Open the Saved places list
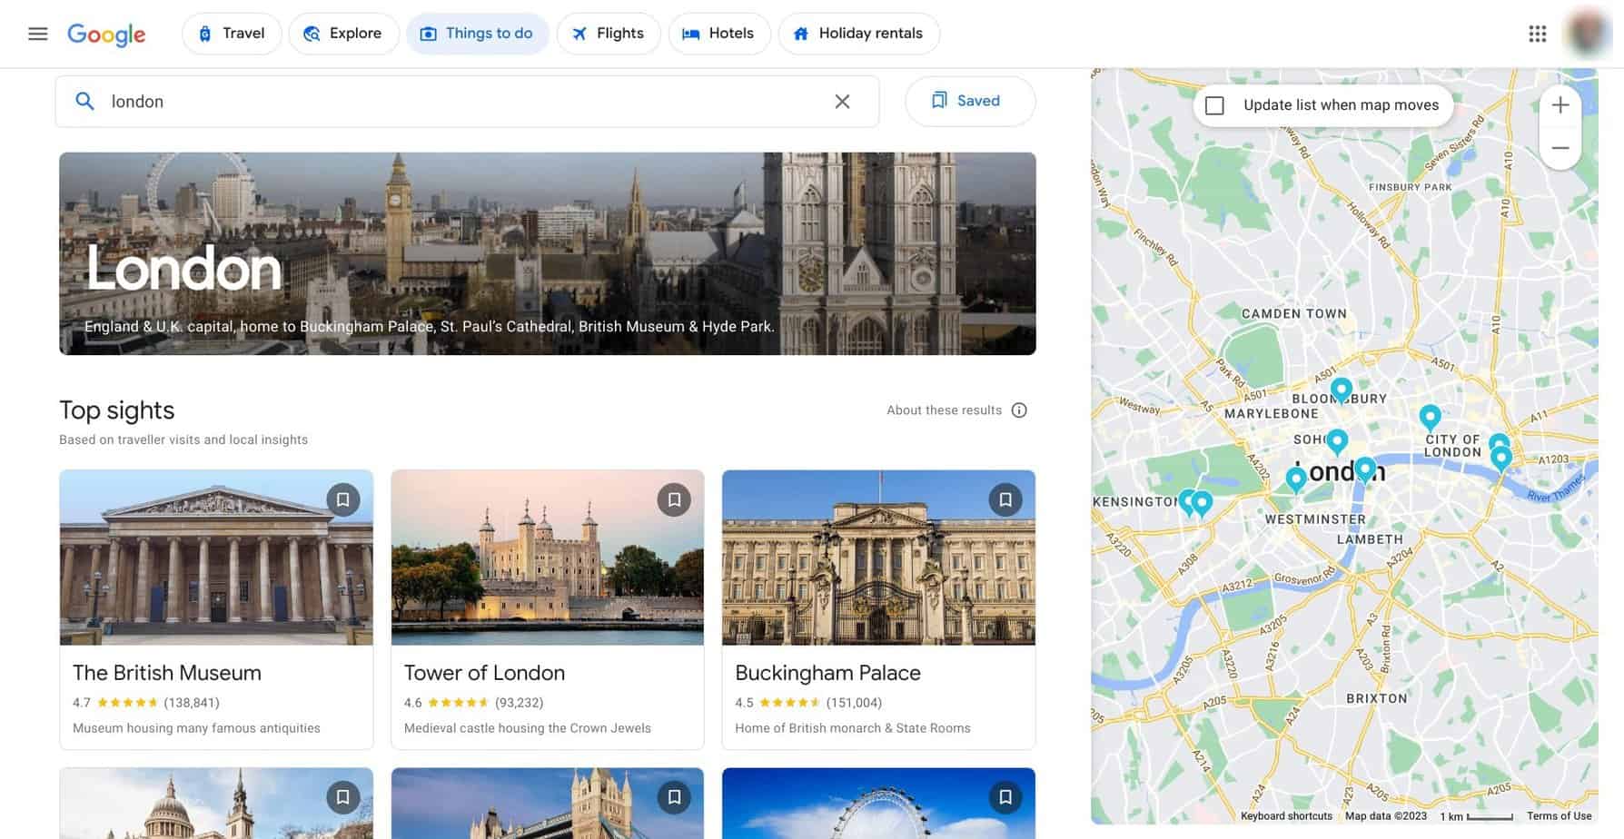The width and height of the screenshot is (1624, 839). (969, 101)
